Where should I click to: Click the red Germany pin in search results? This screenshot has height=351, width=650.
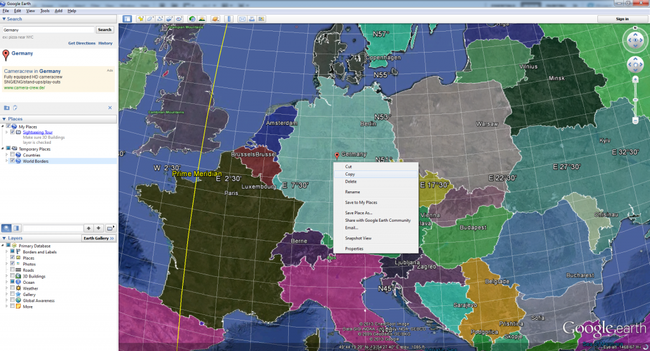pyautogui.click(x=6, y=54)
